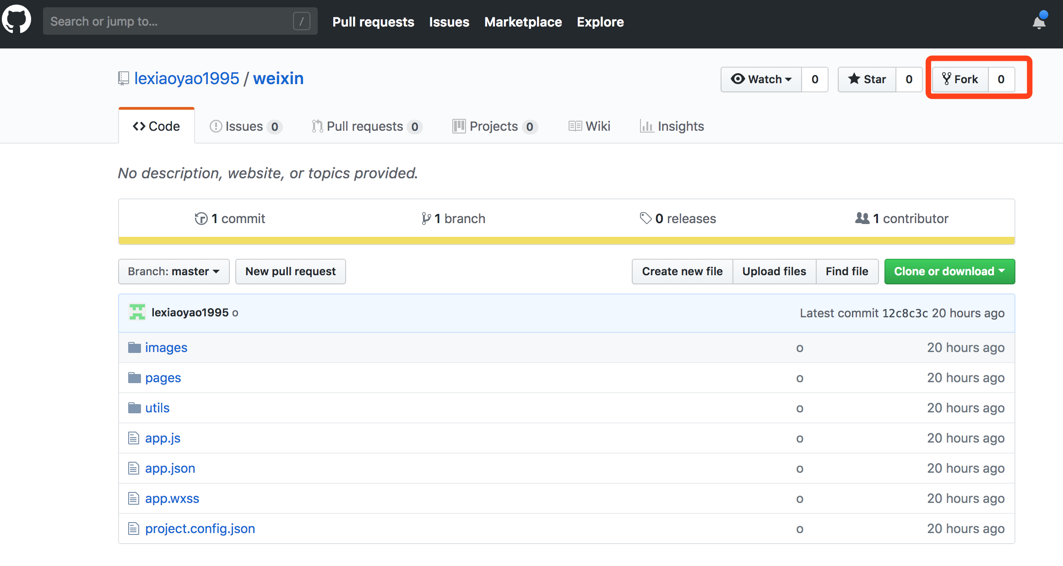View the 1 branch link

click(x=453, y=219)
